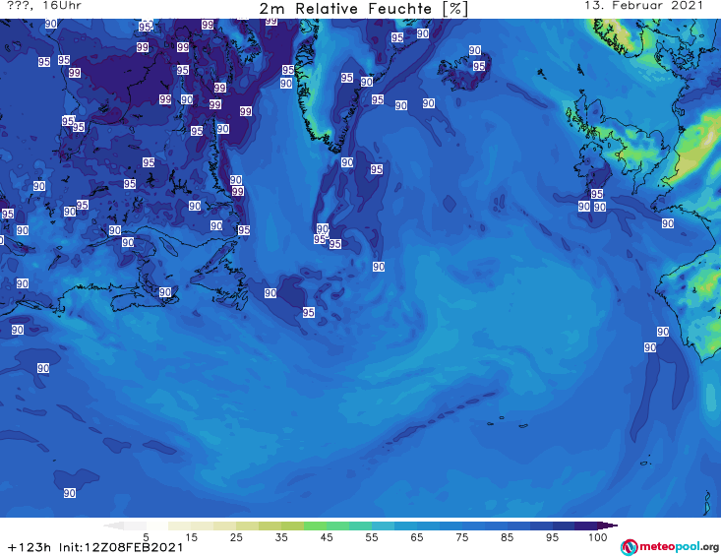
Task: Click the '95' contour label over Iceland
Action: click(x=479, y=66)
